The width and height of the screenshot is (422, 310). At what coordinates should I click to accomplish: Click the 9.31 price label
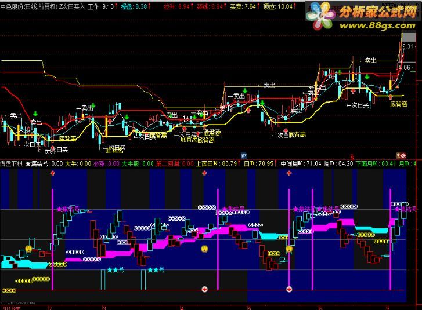(x=407, y=46)
